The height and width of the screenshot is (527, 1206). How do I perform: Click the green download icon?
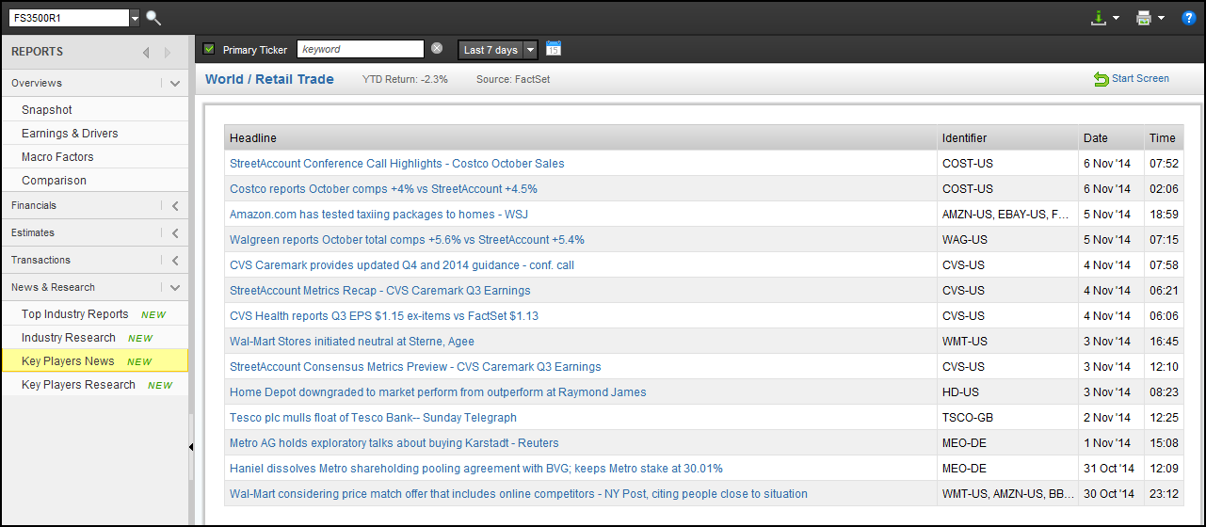tap(1098, 18)
